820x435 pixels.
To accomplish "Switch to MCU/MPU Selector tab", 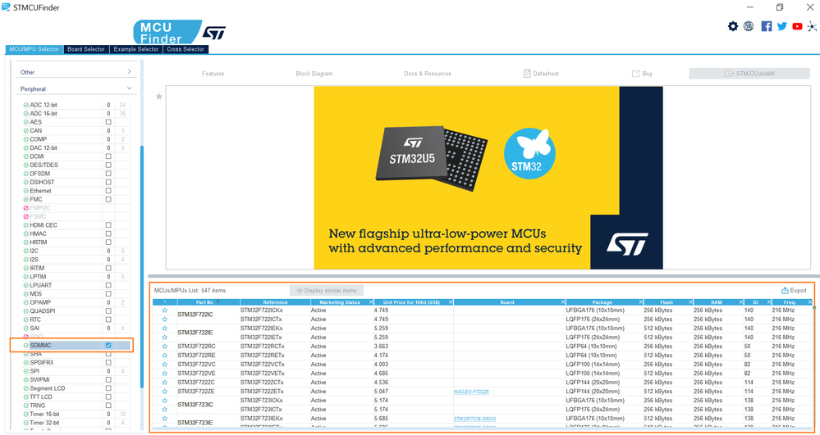I will (x=34, y=49).
